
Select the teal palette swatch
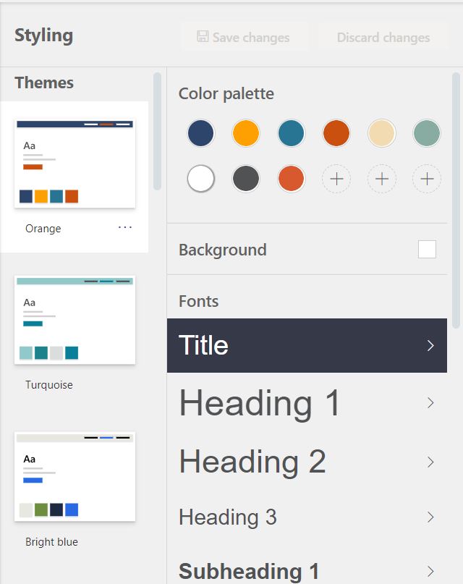tap(291, 133)
